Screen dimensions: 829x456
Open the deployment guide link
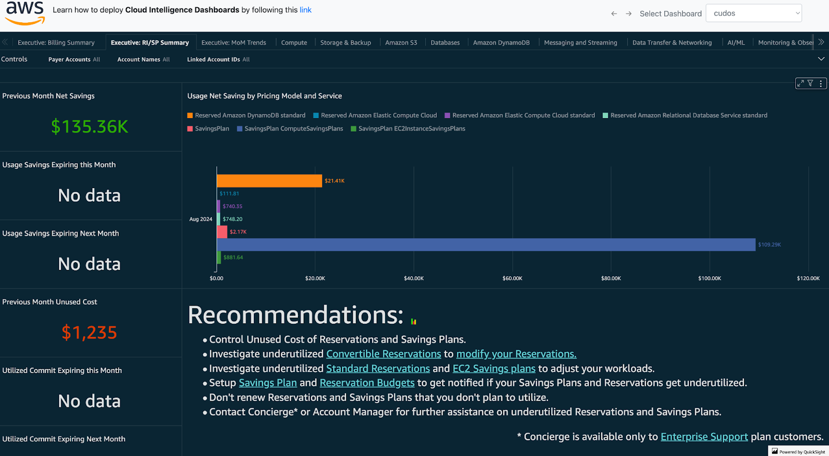click(x=306, y=10)
